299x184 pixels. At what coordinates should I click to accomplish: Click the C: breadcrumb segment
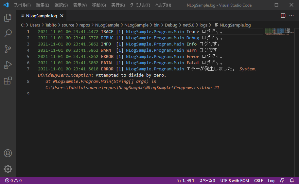coord(23,25)
